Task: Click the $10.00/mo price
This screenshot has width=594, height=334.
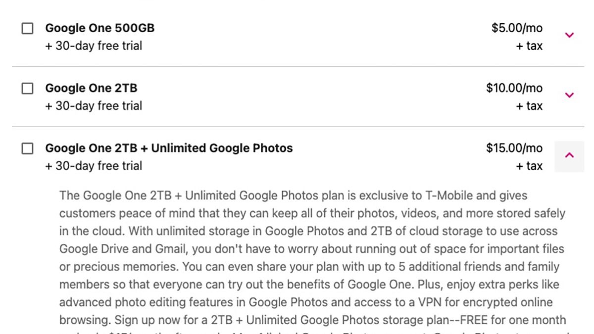Action: point(514,88)
